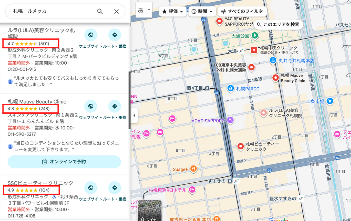Viewport: 351px width, 221px height.
Task: Click このエリアを検索 button
Action: (278, 25)
